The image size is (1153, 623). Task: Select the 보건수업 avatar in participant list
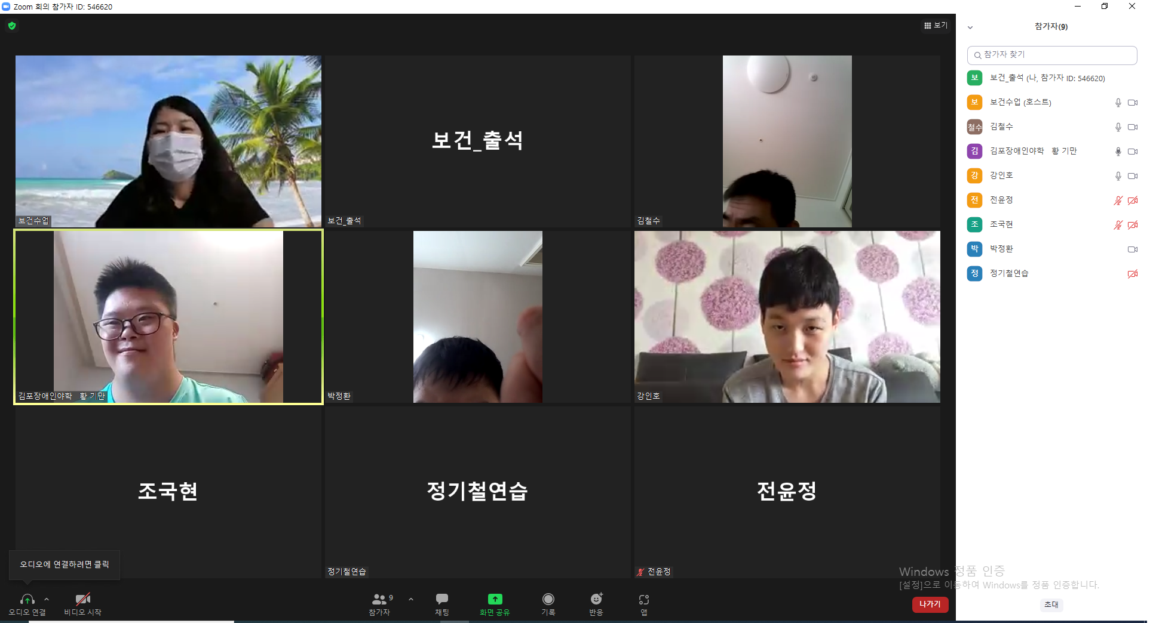(974, 102)
